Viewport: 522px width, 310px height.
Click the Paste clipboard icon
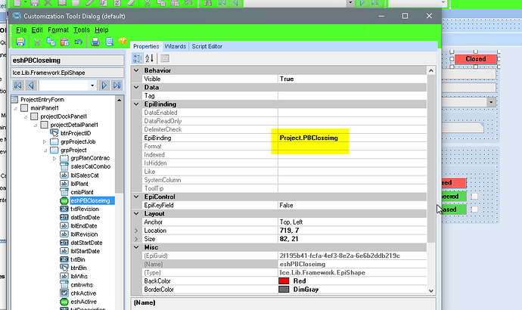[x=64, y=42]
